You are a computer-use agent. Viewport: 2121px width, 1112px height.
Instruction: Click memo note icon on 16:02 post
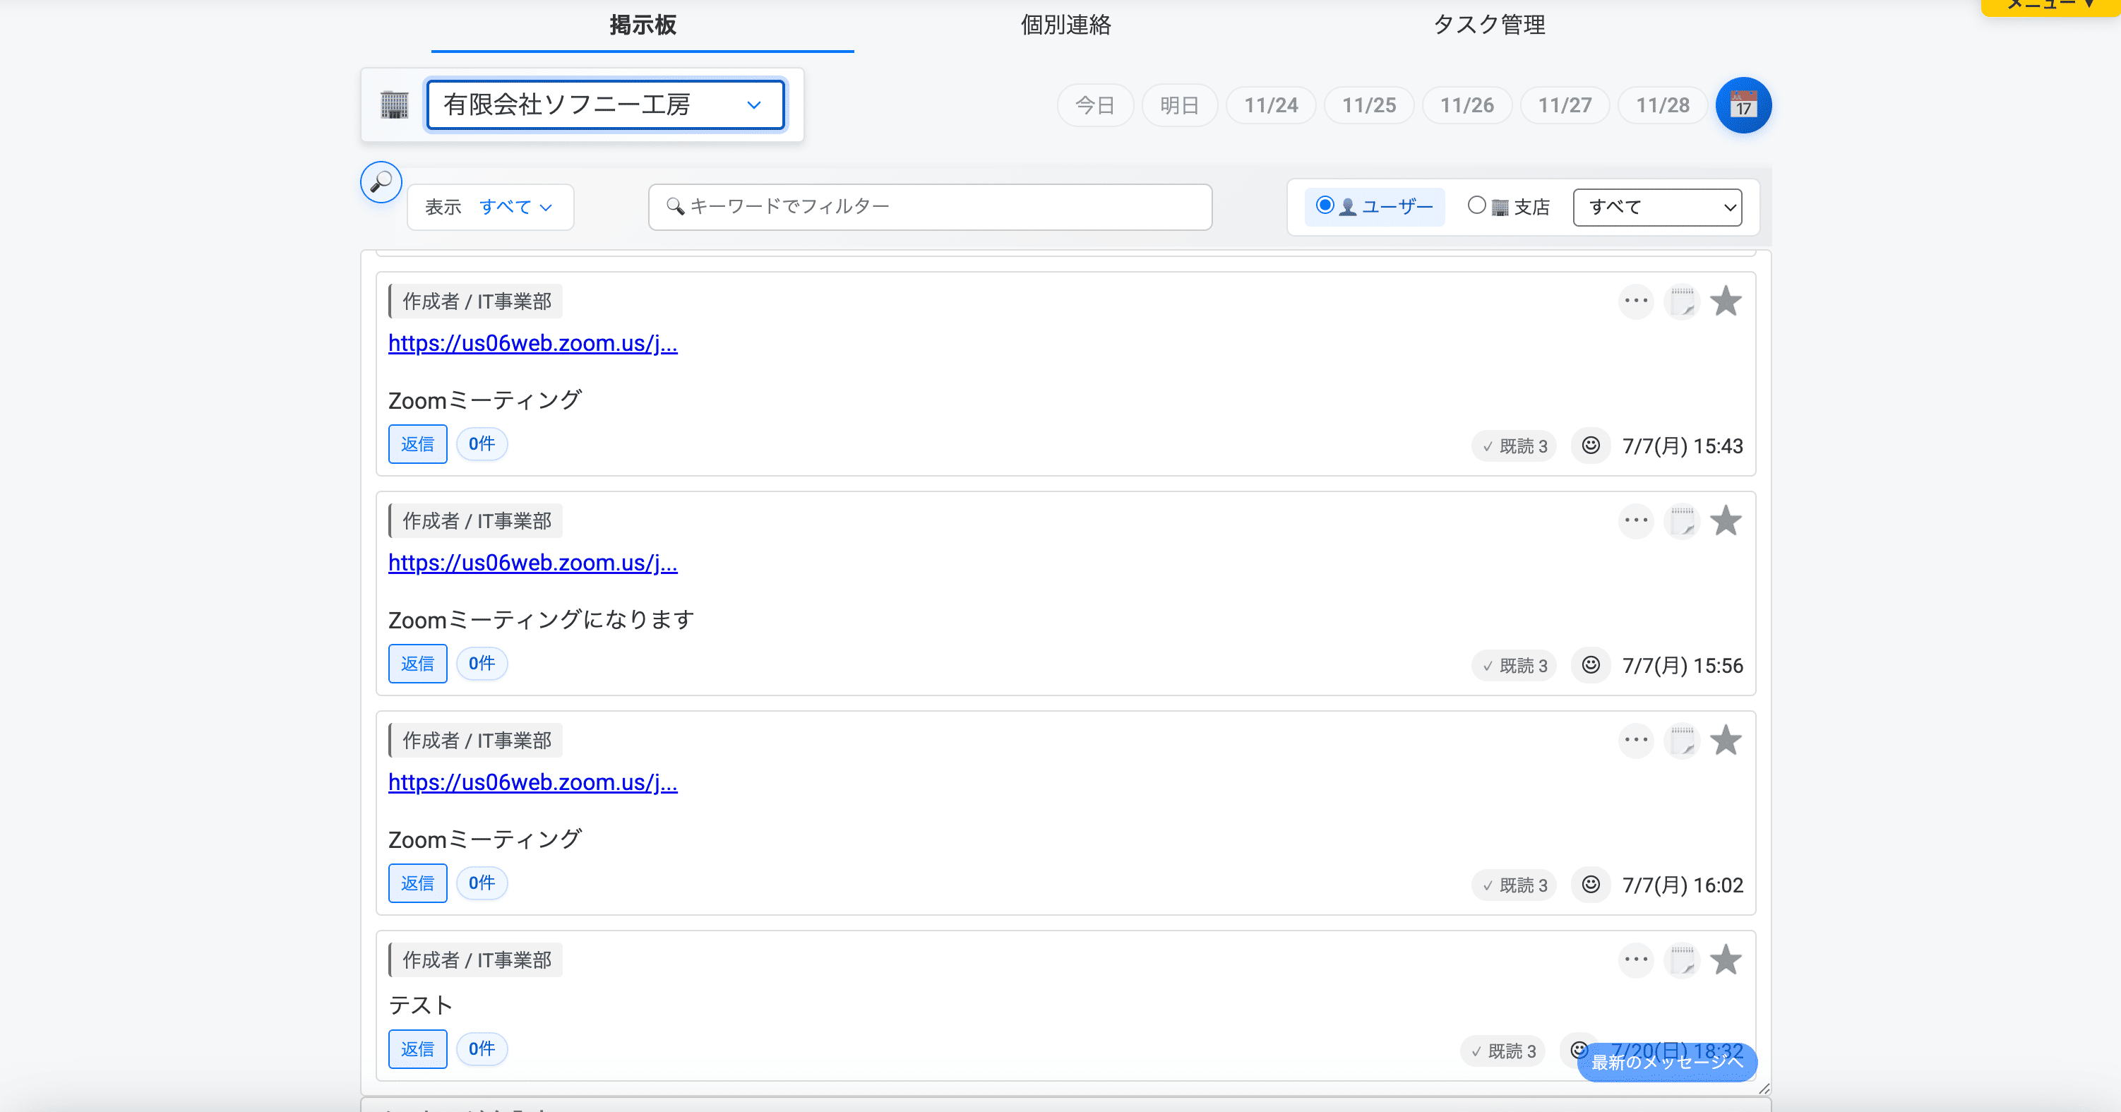click(1681, 741)
